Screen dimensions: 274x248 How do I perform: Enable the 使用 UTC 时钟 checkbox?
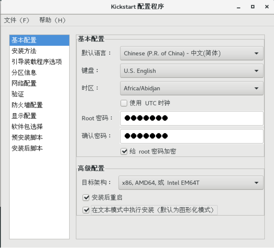point(124,103)
